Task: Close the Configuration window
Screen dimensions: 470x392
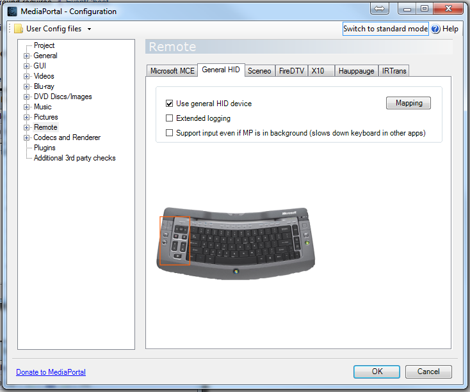Action: point(448,9)
